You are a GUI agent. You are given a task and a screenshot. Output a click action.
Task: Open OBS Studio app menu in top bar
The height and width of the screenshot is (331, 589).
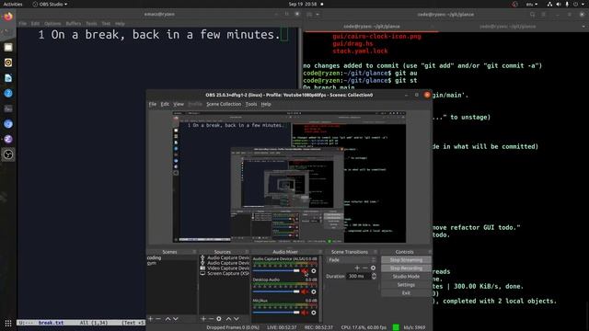click(50, 4)
